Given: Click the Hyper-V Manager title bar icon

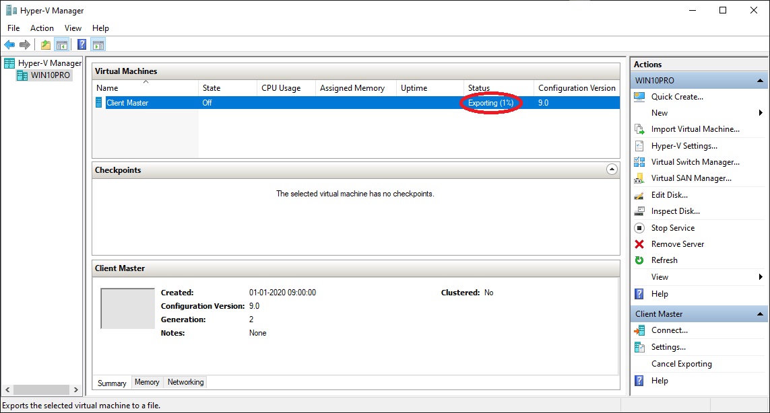Looking at the screenshot, I should 11,10.
